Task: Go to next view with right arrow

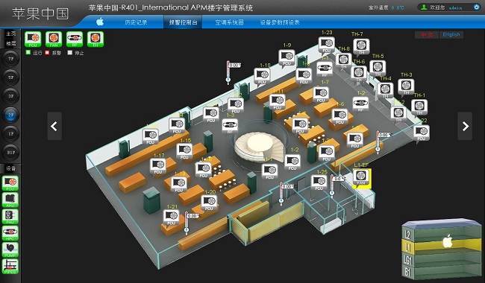Action: pyautogui.click(x=465, y=126)
